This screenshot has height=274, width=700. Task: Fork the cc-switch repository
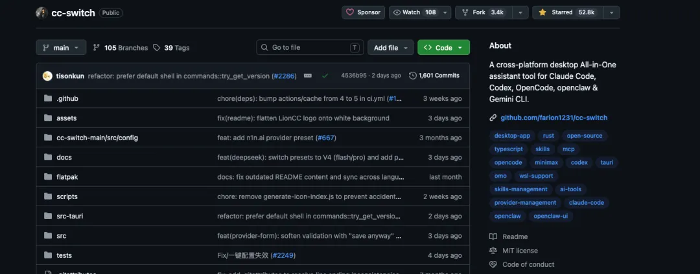[484, 12]
